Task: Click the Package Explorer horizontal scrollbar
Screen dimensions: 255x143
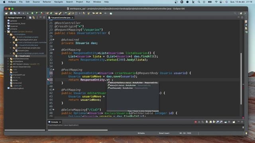Action: click(x=25, y=130)
